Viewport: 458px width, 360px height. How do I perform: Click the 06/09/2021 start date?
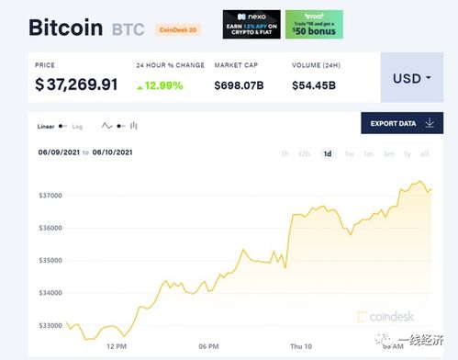(x=59, y=152)
